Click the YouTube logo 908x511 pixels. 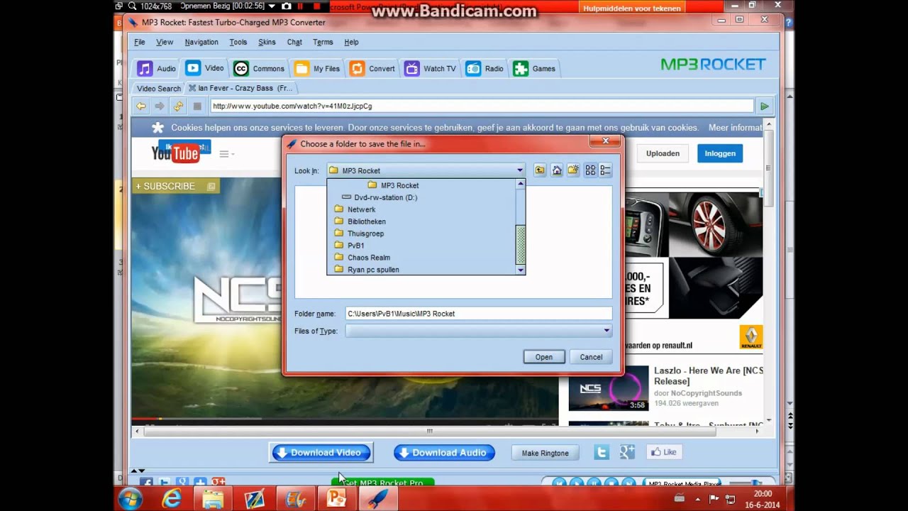(x=175, y=153)
